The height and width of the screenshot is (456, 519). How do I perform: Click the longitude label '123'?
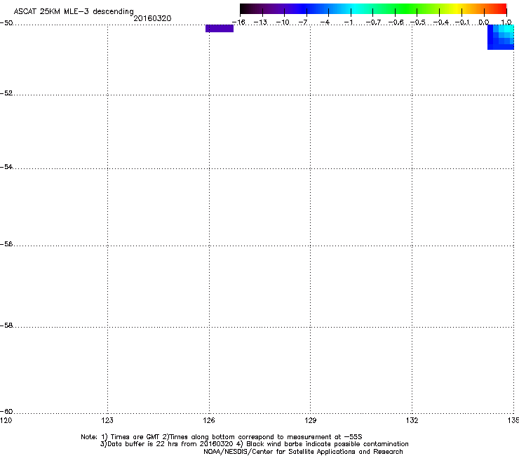click(x=107, y=420)
